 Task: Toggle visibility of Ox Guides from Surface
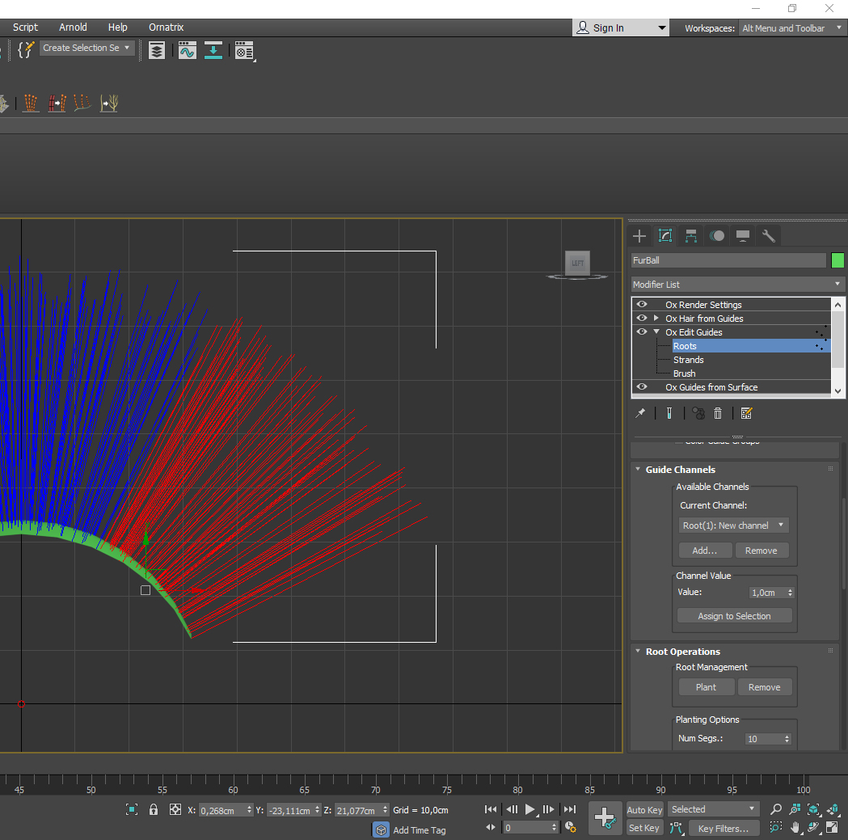coord(642,387)
